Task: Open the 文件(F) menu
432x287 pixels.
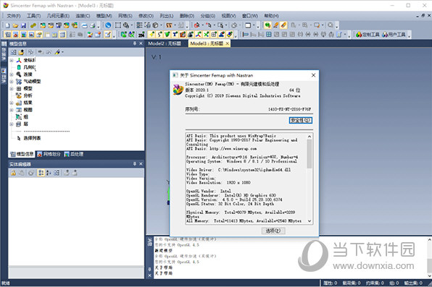Action: (x=14, y=16)
